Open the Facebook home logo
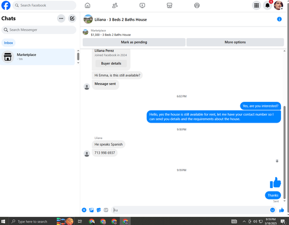Viewport: 289px width, 225px height. click(6, 5)
